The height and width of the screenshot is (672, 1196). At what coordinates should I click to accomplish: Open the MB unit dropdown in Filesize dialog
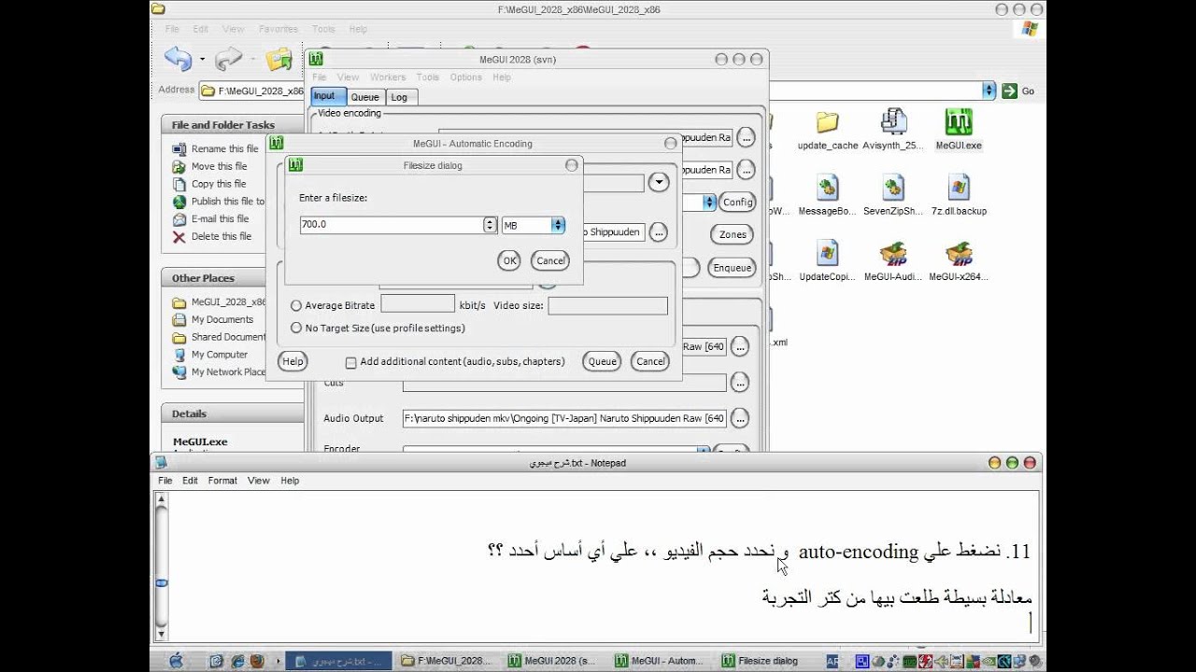[558, 225]
